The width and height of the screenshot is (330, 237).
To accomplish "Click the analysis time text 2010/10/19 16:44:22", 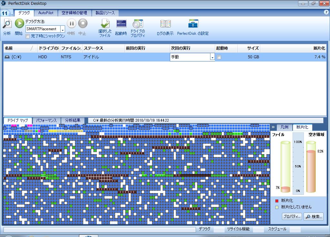I will tap(152, 120).
